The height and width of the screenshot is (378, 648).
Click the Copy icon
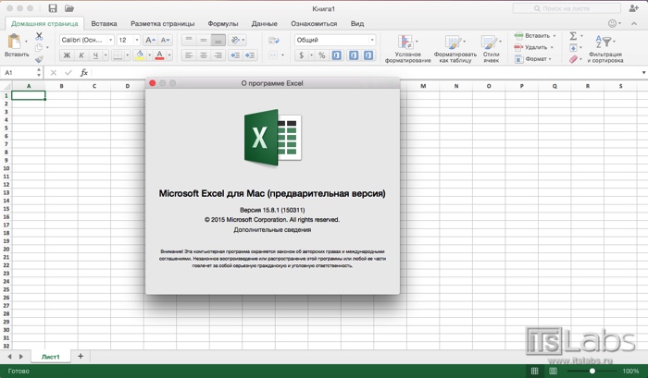(39, 47)
